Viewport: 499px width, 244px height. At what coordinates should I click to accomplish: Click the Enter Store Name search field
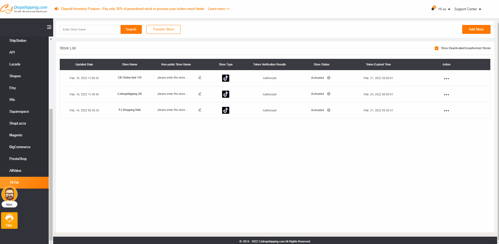(90, 29)
